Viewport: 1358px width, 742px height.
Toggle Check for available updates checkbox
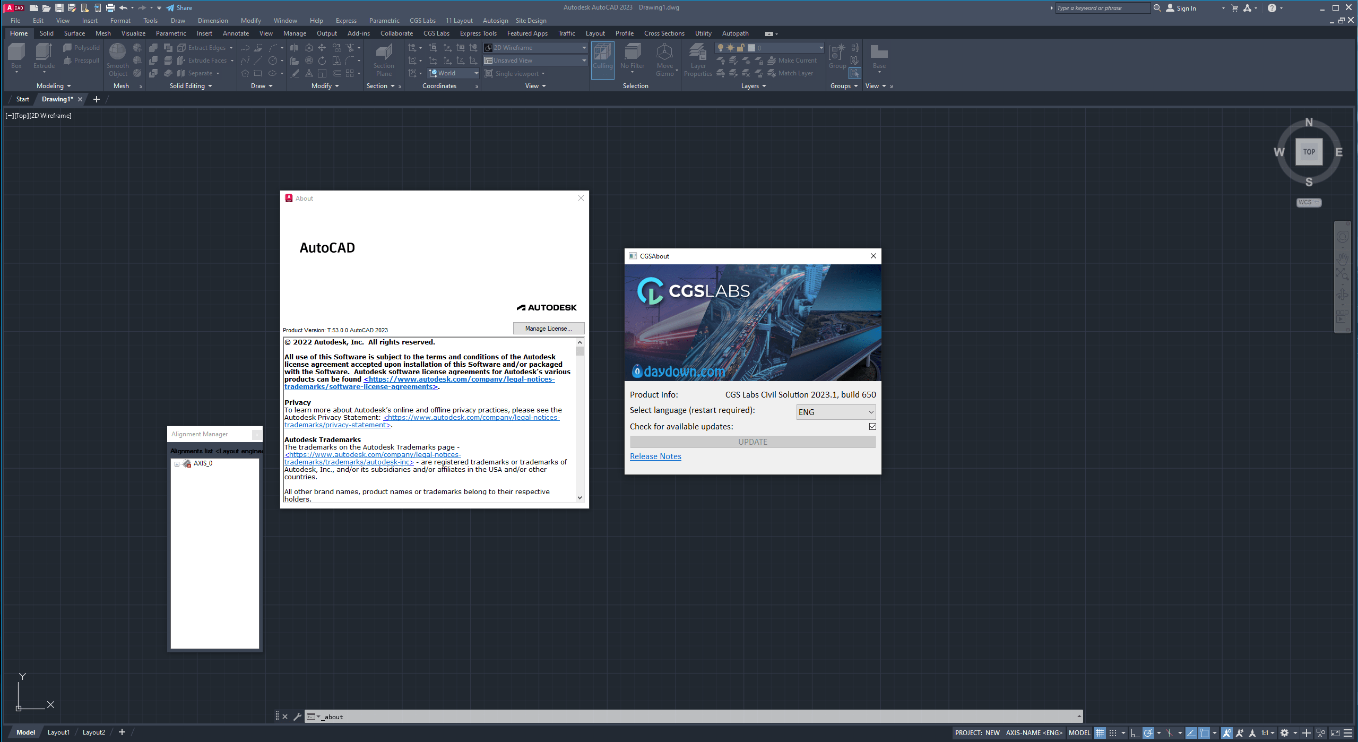click(x=872, y=427)
